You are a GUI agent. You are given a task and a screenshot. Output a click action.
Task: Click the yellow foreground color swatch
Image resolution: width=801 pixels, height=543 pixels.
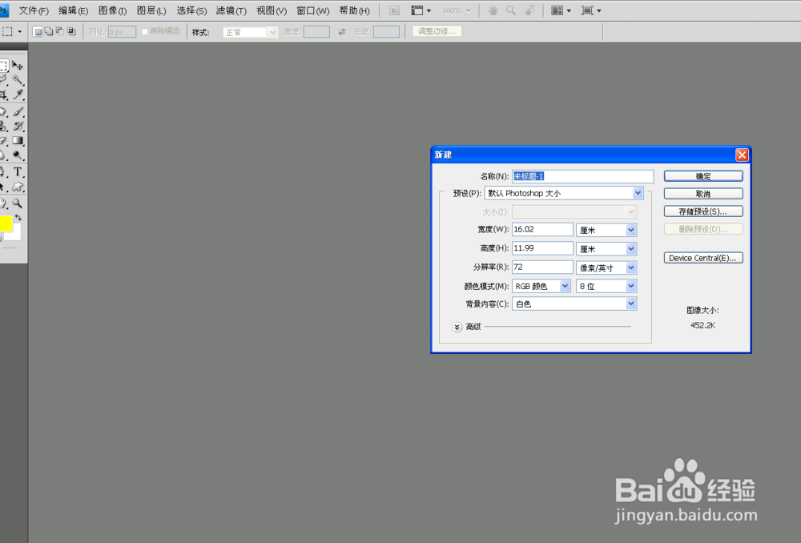click(6, 223)
